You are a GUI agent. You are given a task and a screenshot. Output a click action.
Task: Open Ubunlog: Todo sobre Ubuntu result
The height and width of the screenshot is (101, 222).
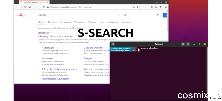point(55,36)
